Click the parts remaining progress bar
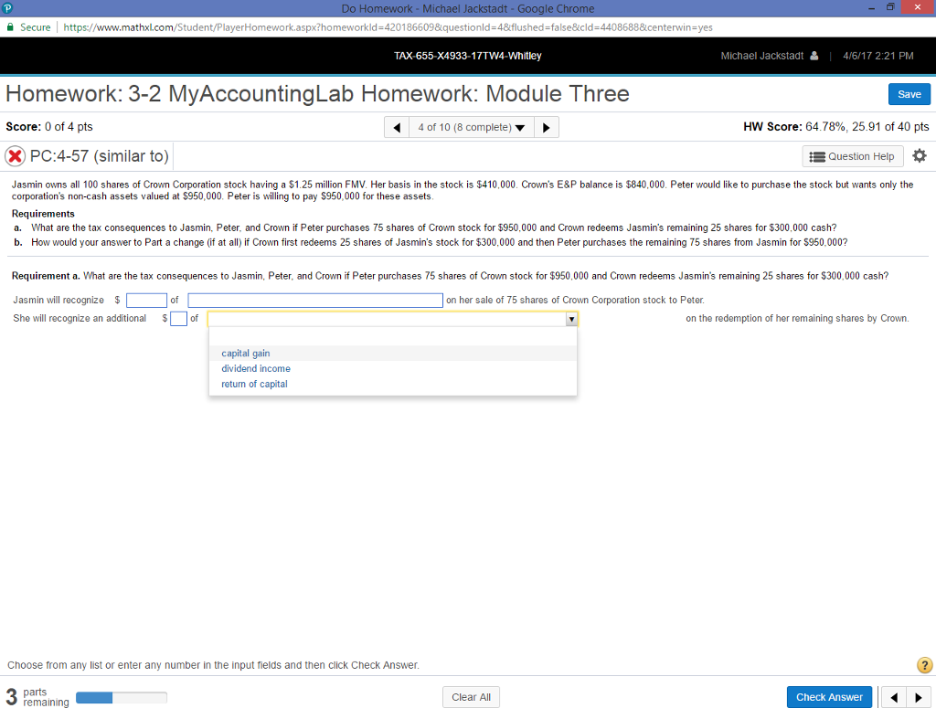936x719 pixels. pyautogui.click(x=122, y=696)
